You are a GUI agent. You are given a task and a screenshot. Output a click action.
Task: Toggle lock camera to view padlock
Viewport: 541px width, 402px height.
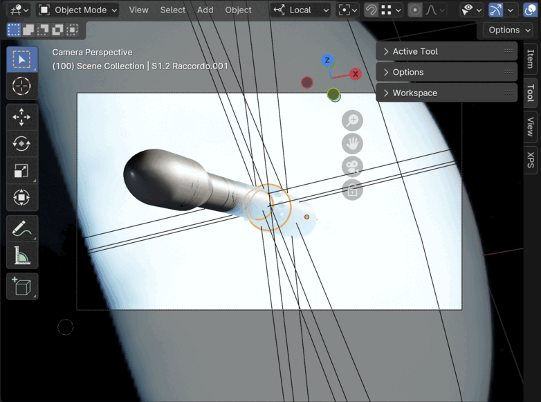pos(352,190)
